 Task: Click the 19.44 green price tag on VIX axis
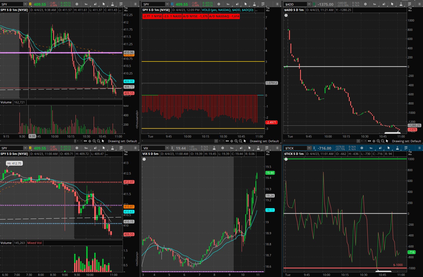pos(270,173)
